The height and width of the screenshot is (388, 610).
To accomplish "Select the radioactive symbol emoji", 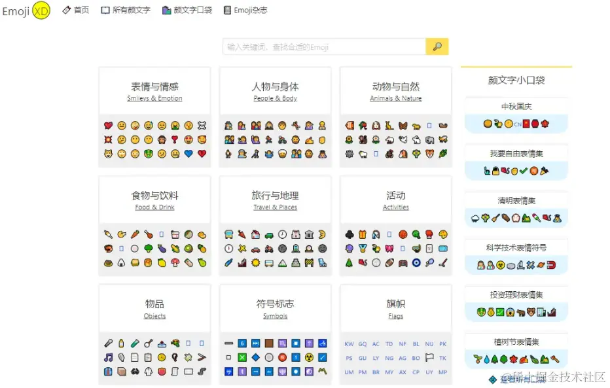I will 309,357.
